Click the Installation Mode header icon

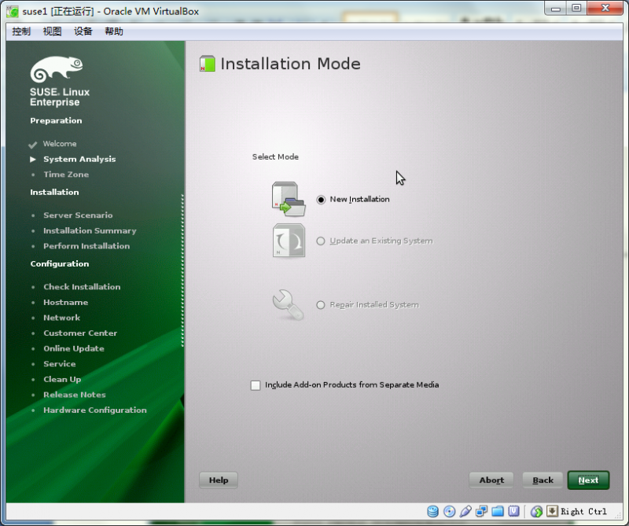(x=206, y=63)
